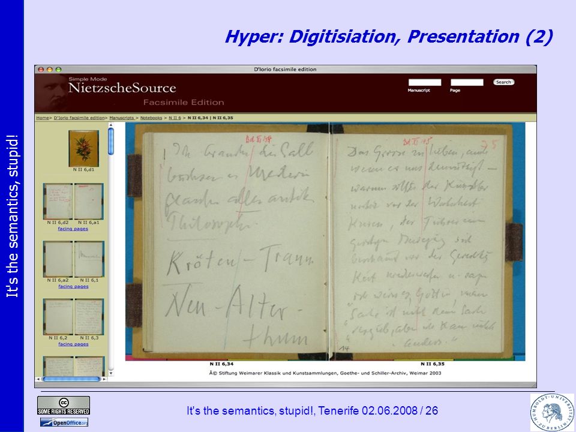Click the sidebar scroll up arrow
576x432 pixels.
[x=111, y=125]
